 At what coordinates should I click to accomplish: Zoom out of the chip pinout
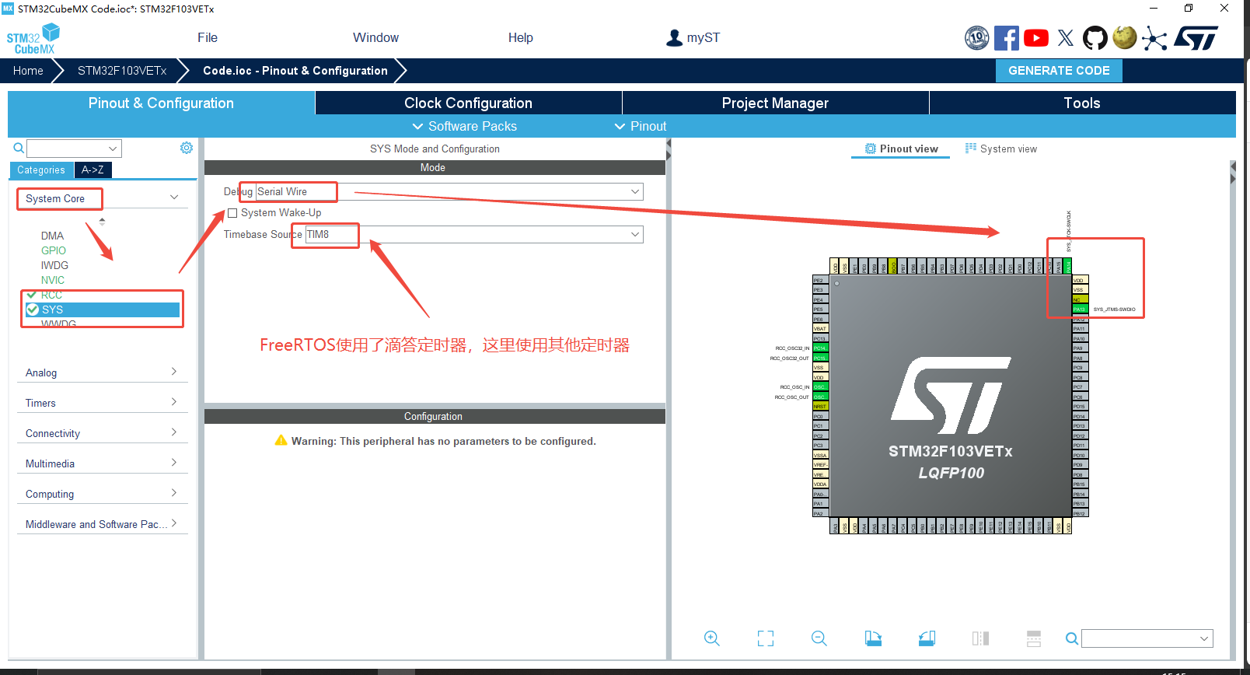[819, 638]
